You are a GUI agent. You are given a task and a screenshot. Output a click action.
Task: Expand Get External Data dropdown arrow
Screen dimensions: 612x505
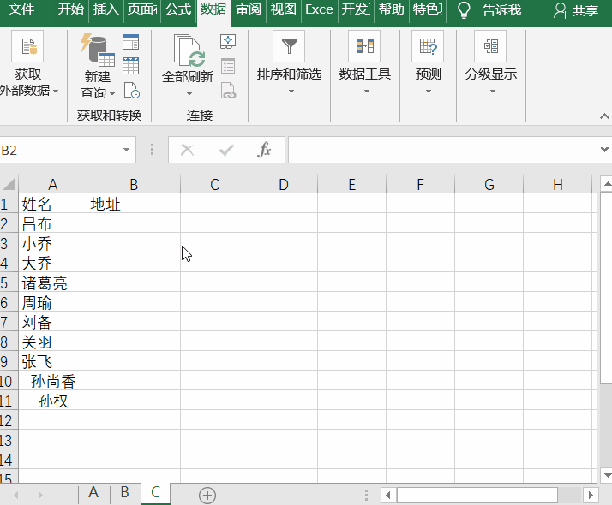point(56,91)
